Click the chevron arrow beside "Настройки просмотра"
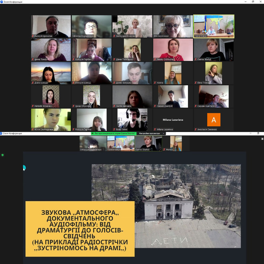 [x=164, y=133]
